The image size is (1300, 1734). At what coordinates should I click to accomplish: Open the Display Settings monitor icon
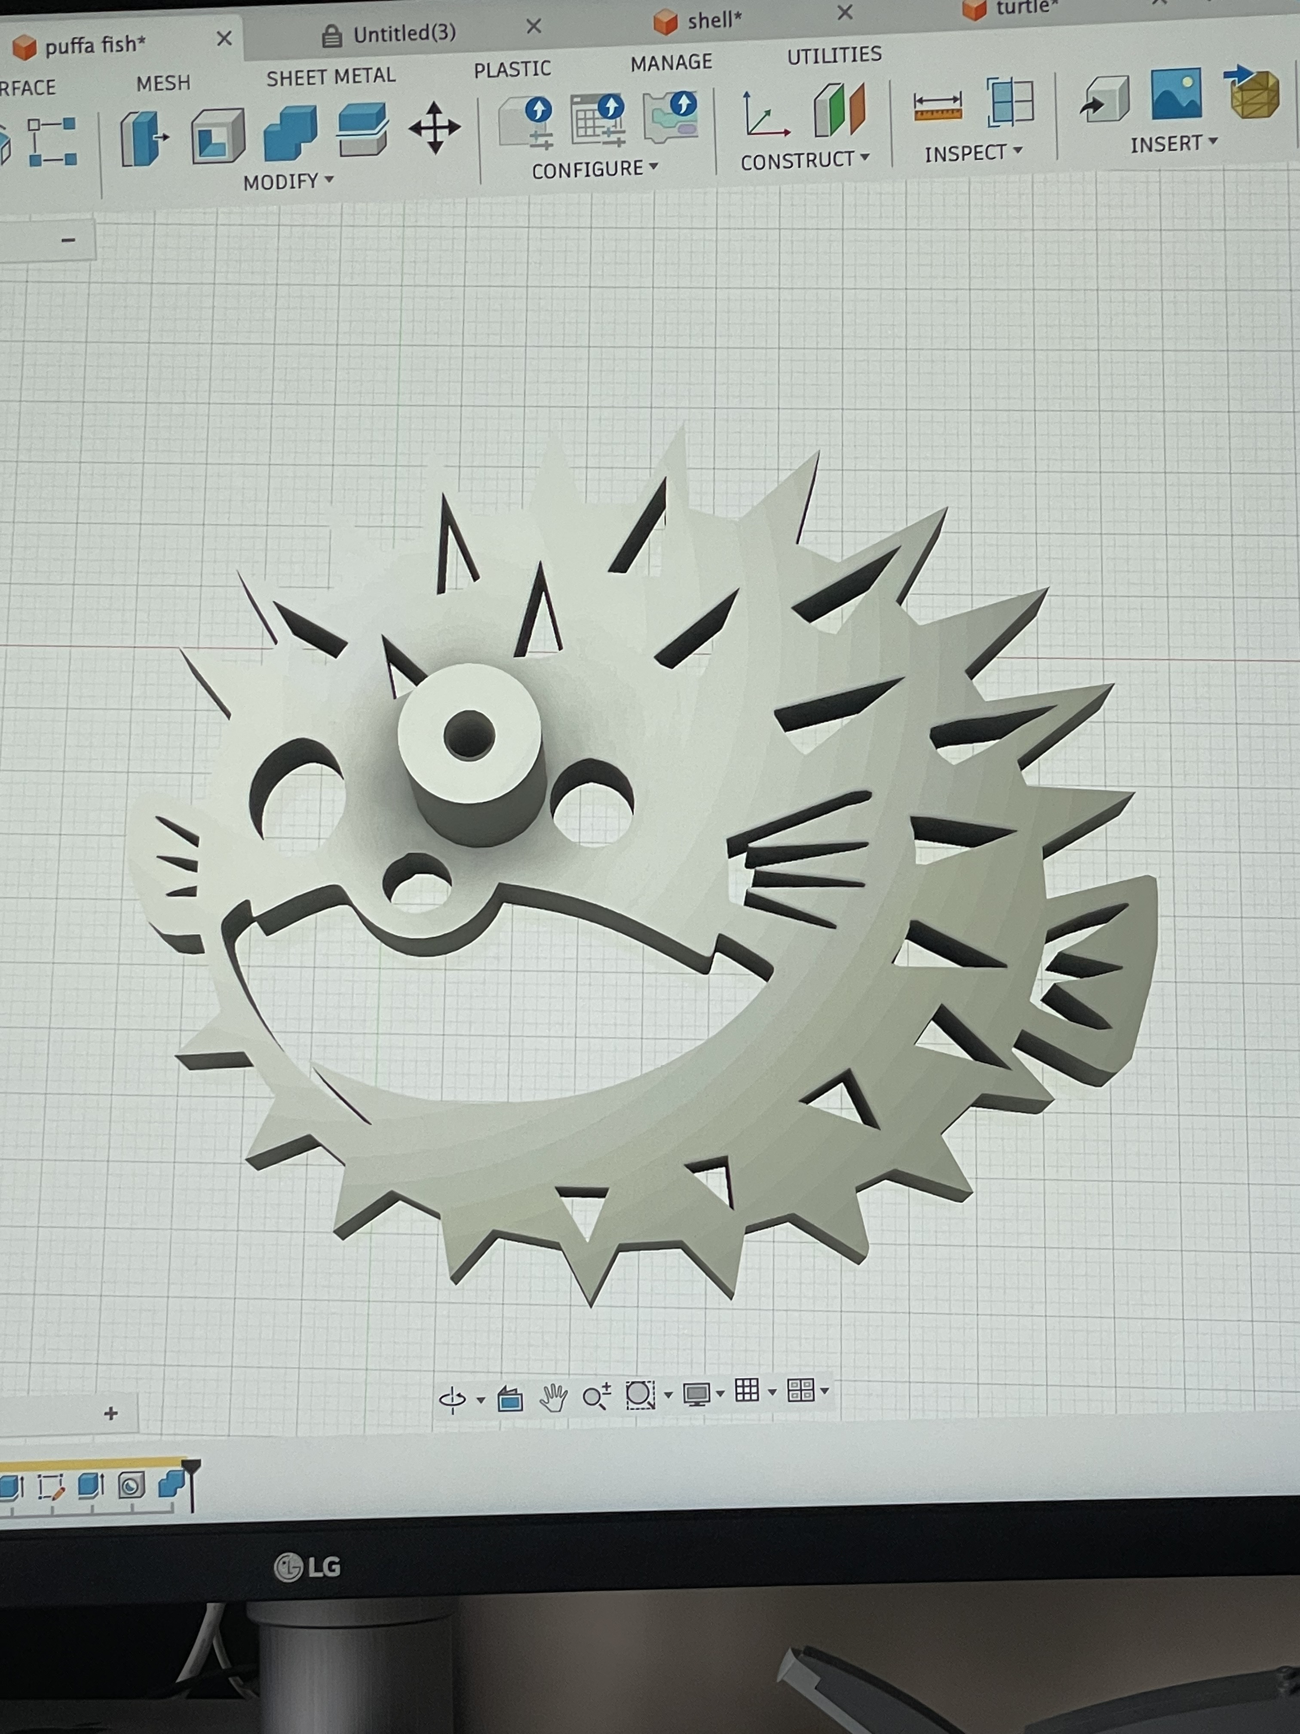696,1394
